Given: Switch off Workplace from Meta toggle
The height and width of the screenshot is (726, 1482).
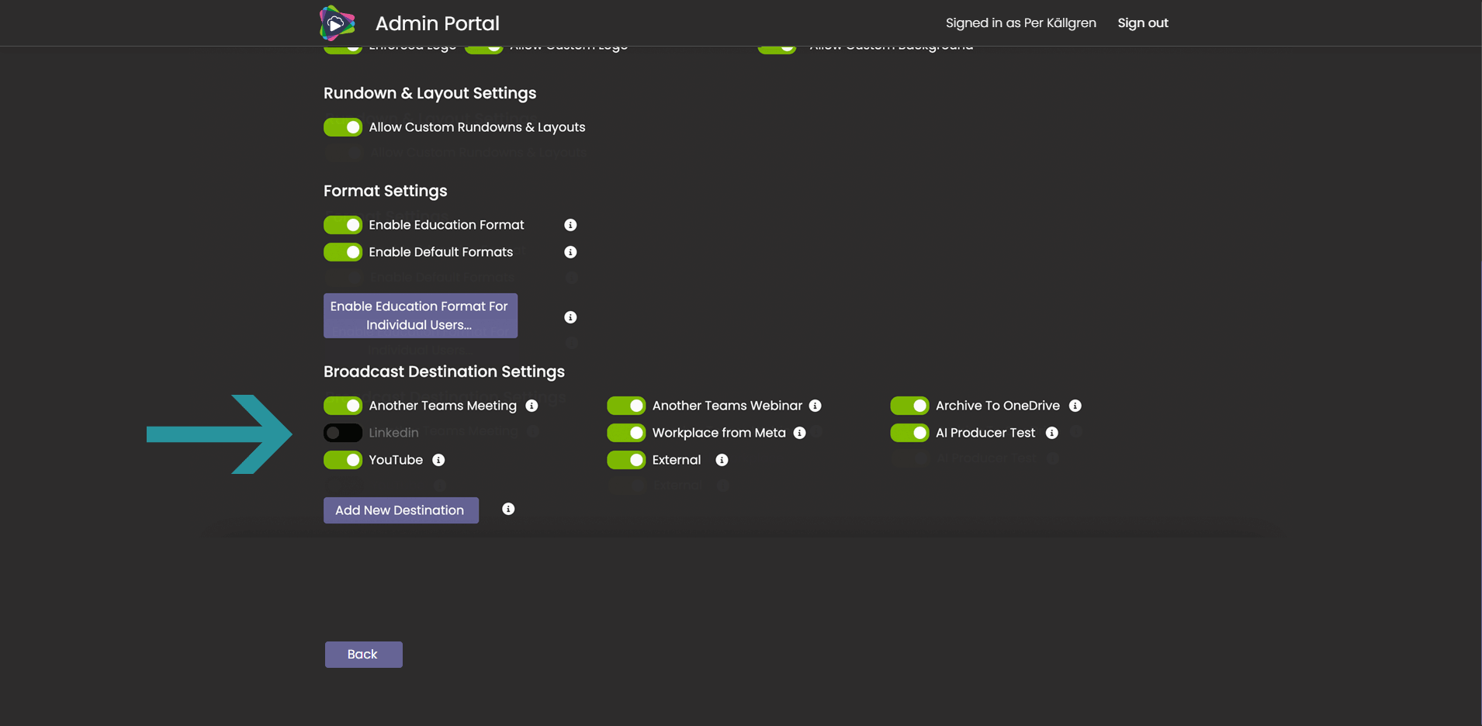Looking at the screenshot, I should tap(626, 433).
